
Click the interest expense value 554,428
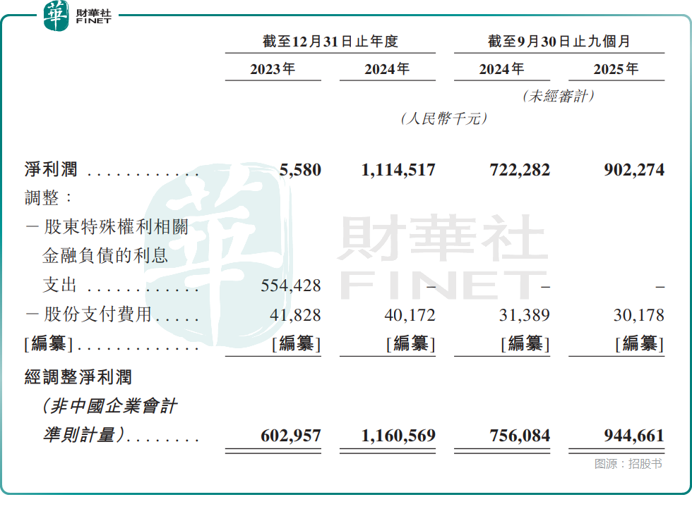(291, 286)
